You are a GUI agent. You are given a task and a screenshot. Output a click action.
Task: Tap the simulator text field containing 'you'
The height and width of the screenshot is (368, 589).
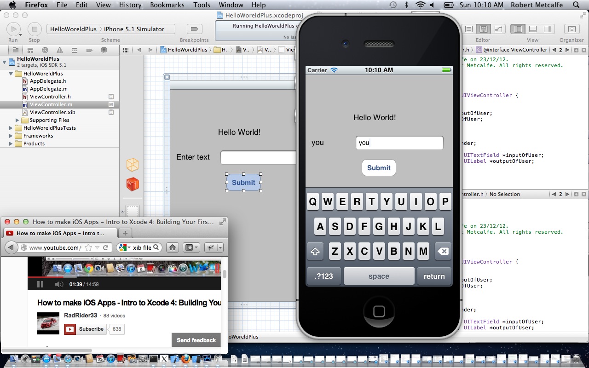(x=399, y=143)
